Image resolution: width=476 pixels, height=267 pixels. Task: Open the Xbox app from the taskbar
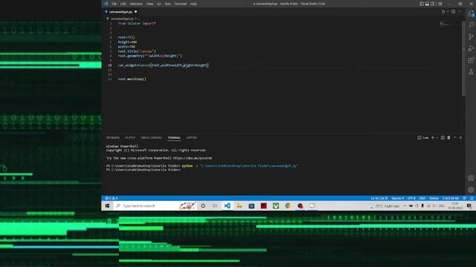pos(276,206)
